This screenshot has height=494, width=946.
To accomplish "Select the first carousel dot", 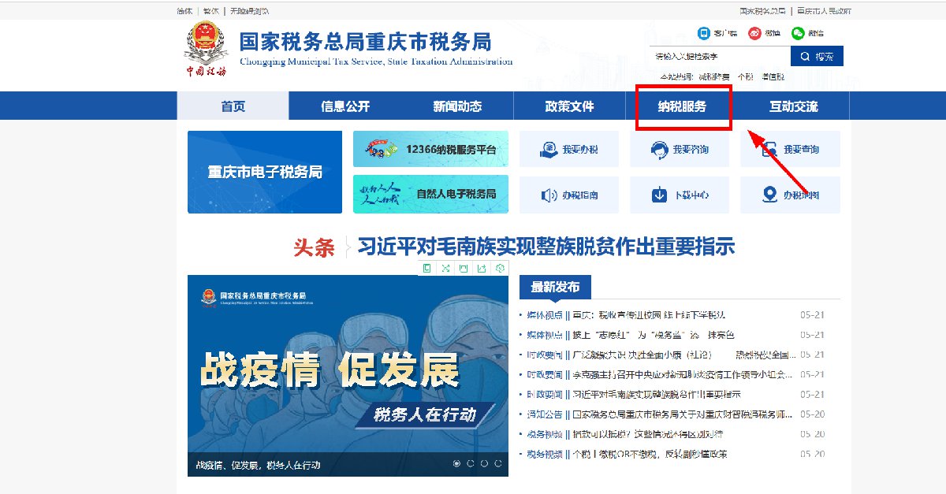I will (456, 463).
